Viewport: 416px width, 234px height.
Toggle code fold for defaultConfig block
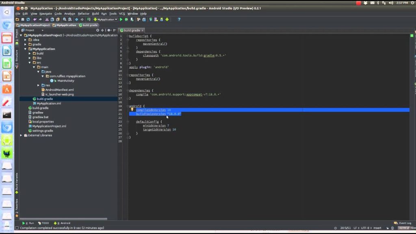pyautogui.click(x=128, y=121)
